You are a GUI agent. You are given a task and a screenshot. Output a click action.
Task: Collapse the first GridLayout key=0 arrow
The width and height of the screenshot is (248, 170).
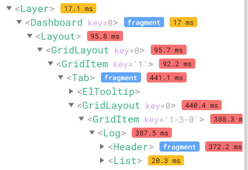(x=40, y=50)
